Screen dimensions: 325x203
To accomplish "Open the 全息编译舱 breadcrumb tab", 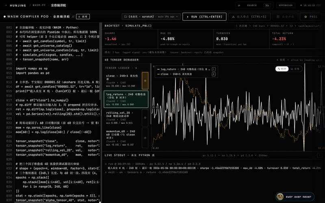I will (58, 5).
